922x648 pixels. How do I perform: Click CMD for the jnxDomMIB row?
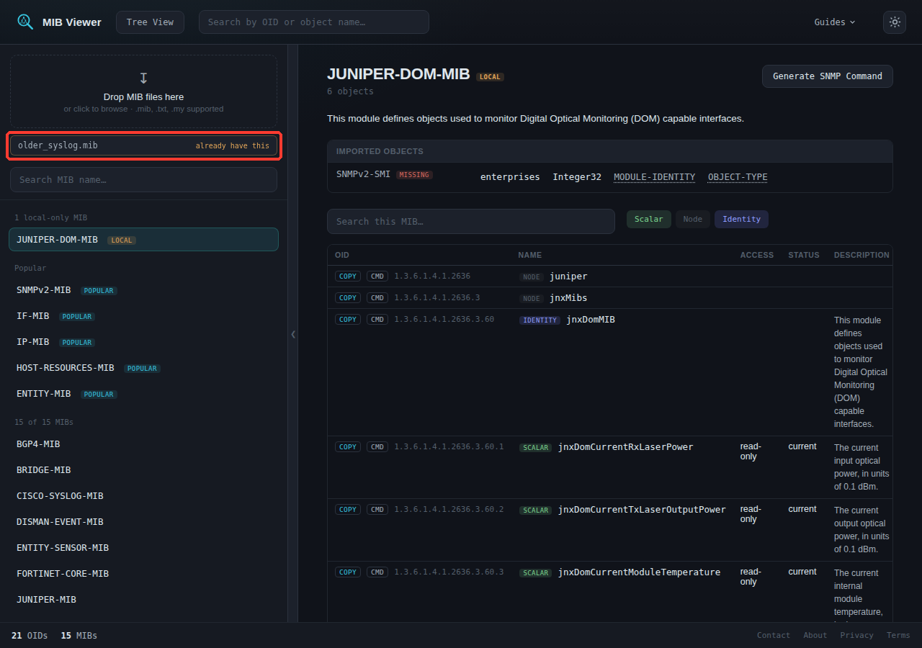coord(377,319)
